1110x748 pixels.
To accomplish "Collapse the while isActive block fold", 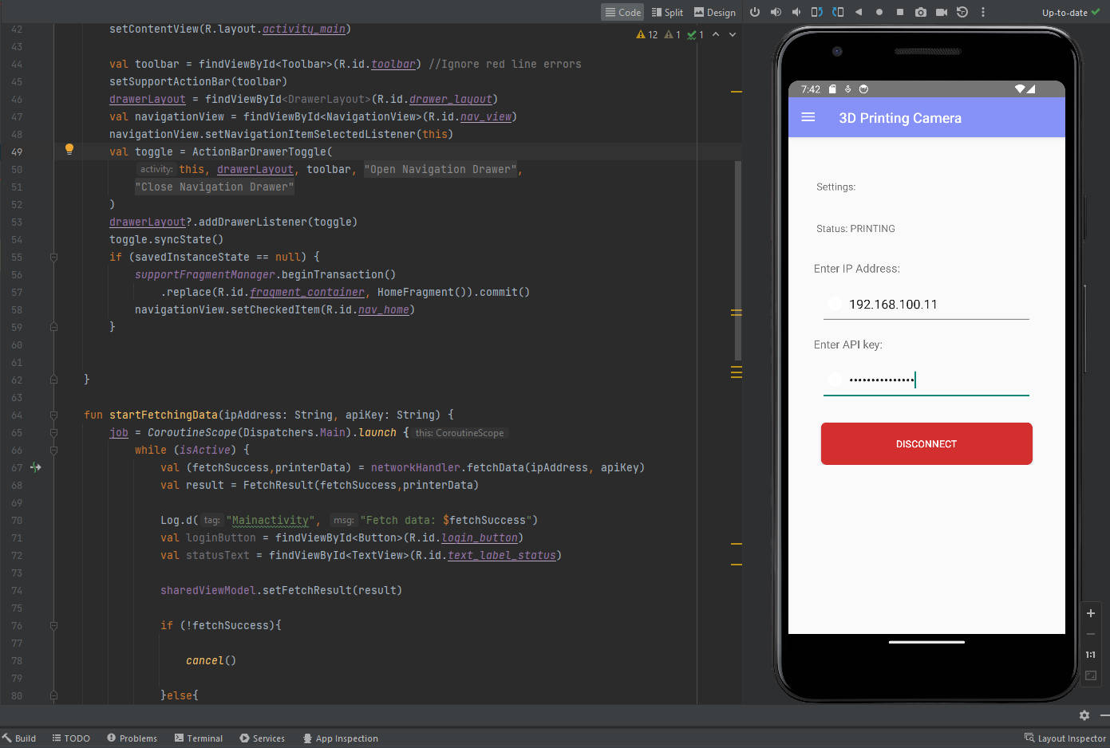I will pyautogui.click(x=53, y=450).
